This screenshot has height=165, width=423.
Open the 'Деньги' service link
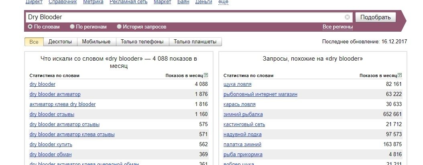click(203, 2)
